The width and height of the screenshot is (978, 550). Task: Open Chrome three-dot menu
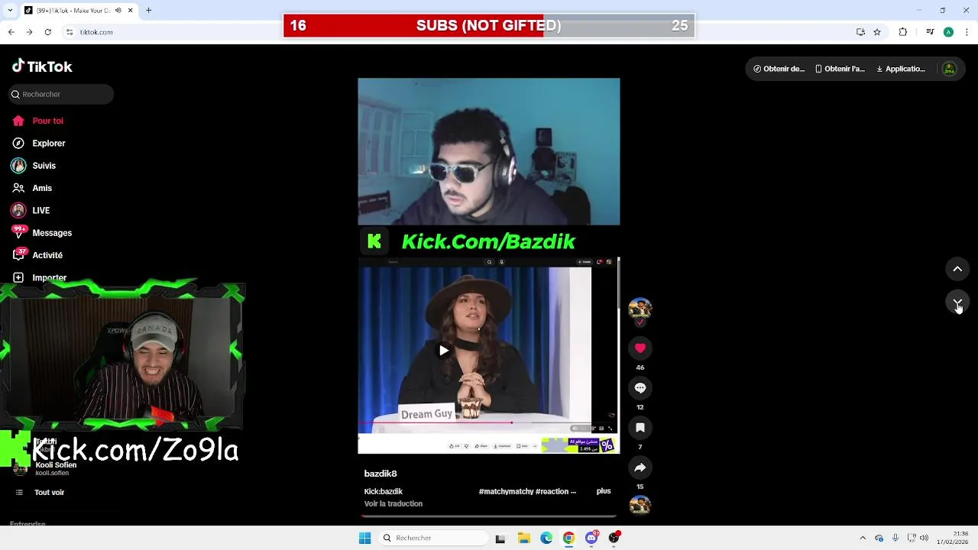pos(967,32)
